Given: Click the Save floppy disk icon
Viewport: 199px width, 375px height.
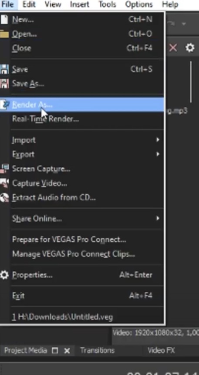Looking at the screenshot, I should tap(4, 69).
